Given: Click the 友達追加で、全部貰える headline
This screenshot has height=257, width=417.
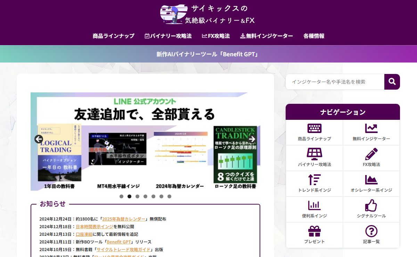Looking at the screenshot, I should (144, 114).
